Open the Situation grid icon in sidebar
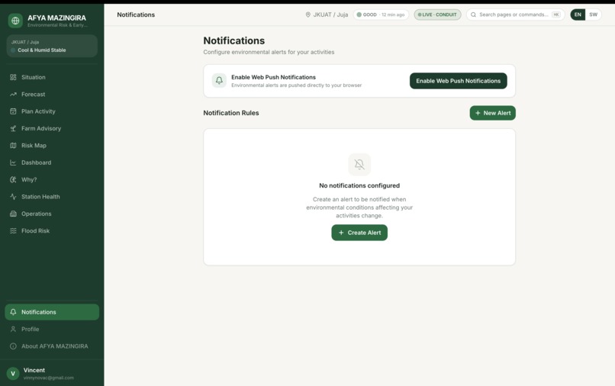Image resolution: width=615 pixels, height=386 pixels. (x=13, y=77)
